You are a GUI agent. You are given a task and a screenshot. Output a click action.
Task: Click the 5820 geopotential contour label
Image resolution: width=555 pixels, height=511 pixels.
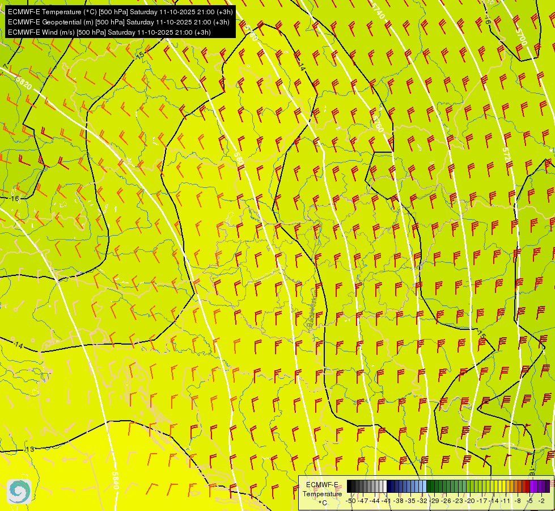pyautogui.click(x=24, y=83)
